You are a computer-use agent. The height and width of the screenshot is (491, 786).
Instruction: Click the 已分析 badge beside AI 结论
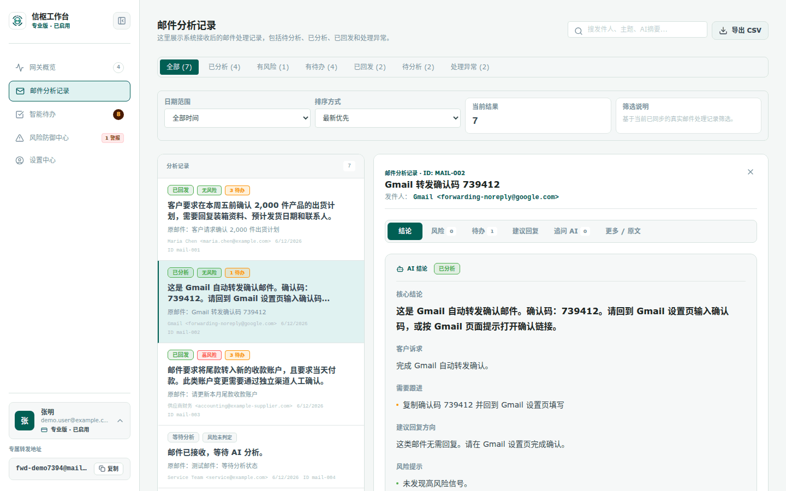point(447,269)
